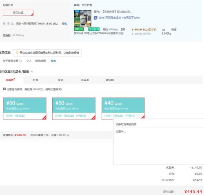Click the ¥699.00 京东价 original price
This screenshot has width=204, height=195.
[141, 33]
